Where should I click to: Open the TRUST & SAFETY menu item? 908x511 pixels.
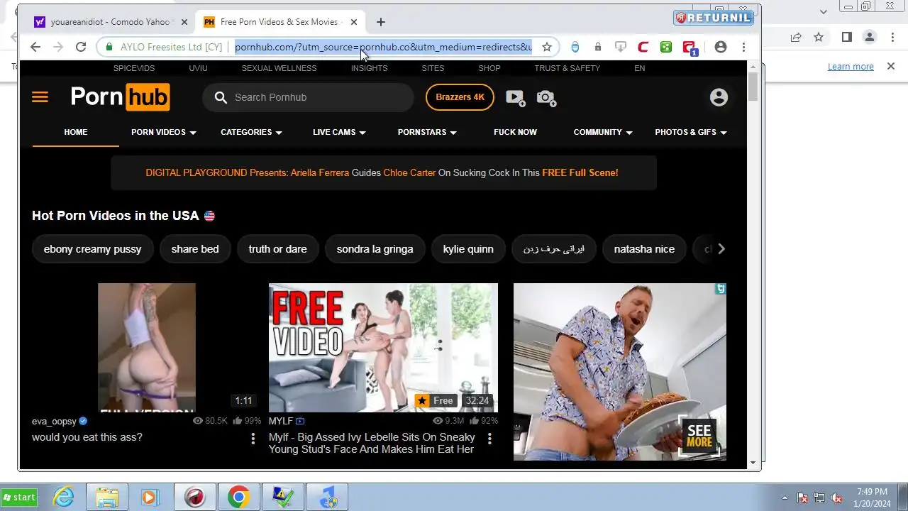tap(567, 68)
